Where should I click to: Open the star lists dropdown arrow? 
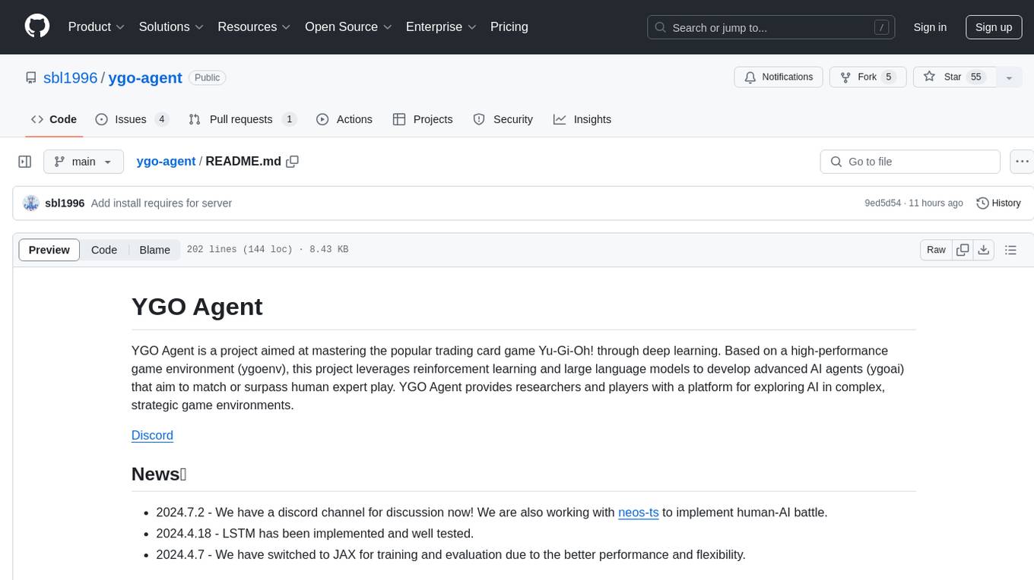point(1009,77)
